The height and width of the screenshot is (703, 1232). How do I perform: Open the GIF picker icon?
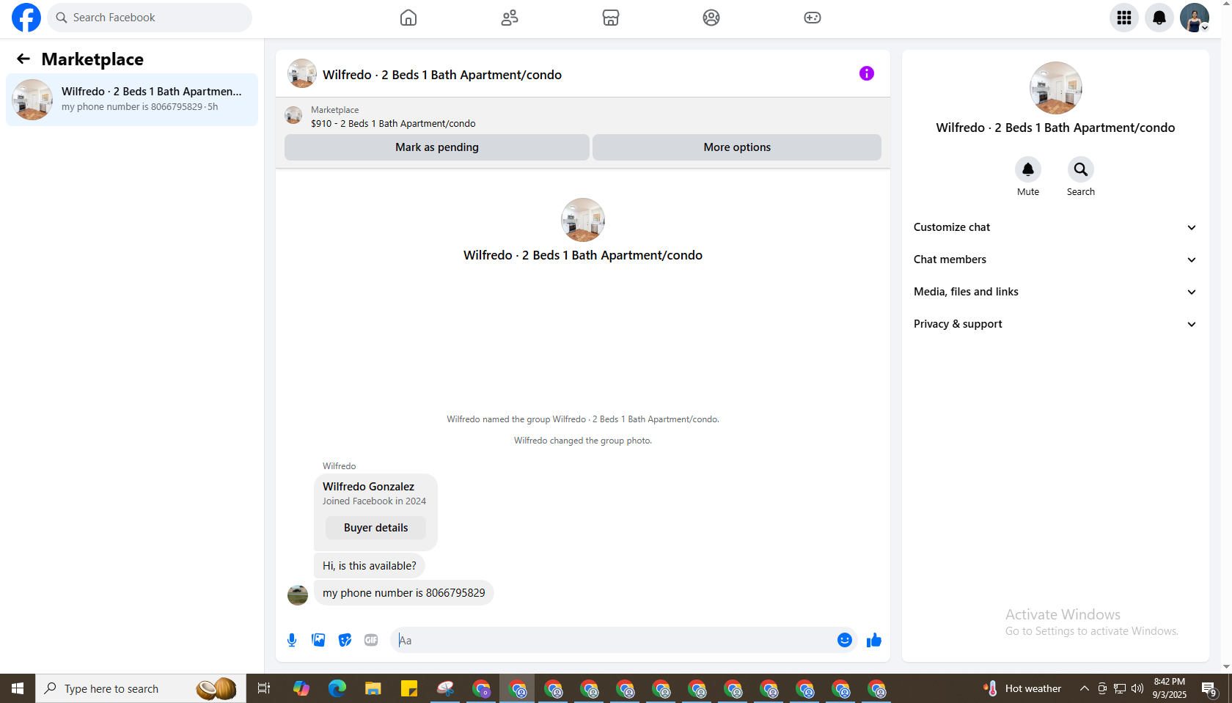371,640
